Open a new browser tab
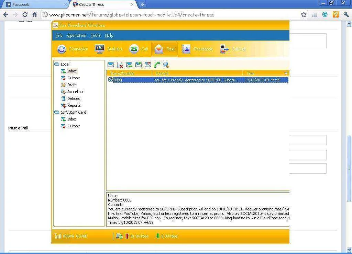This screenshot has height=254, width=352. click(x=142, y=4)
